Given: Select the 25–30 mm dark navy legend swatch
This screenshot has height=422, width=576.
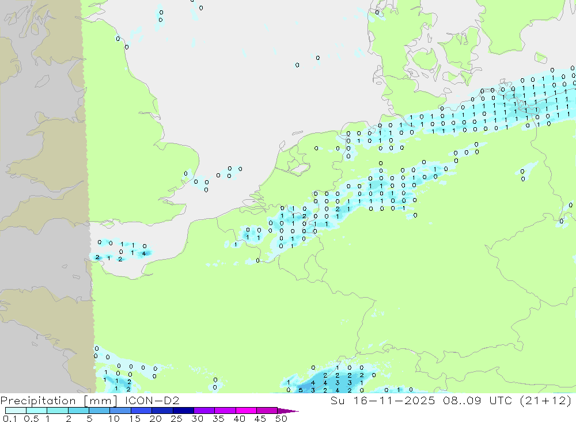Looking at the screenshot, I should [183, 410].
